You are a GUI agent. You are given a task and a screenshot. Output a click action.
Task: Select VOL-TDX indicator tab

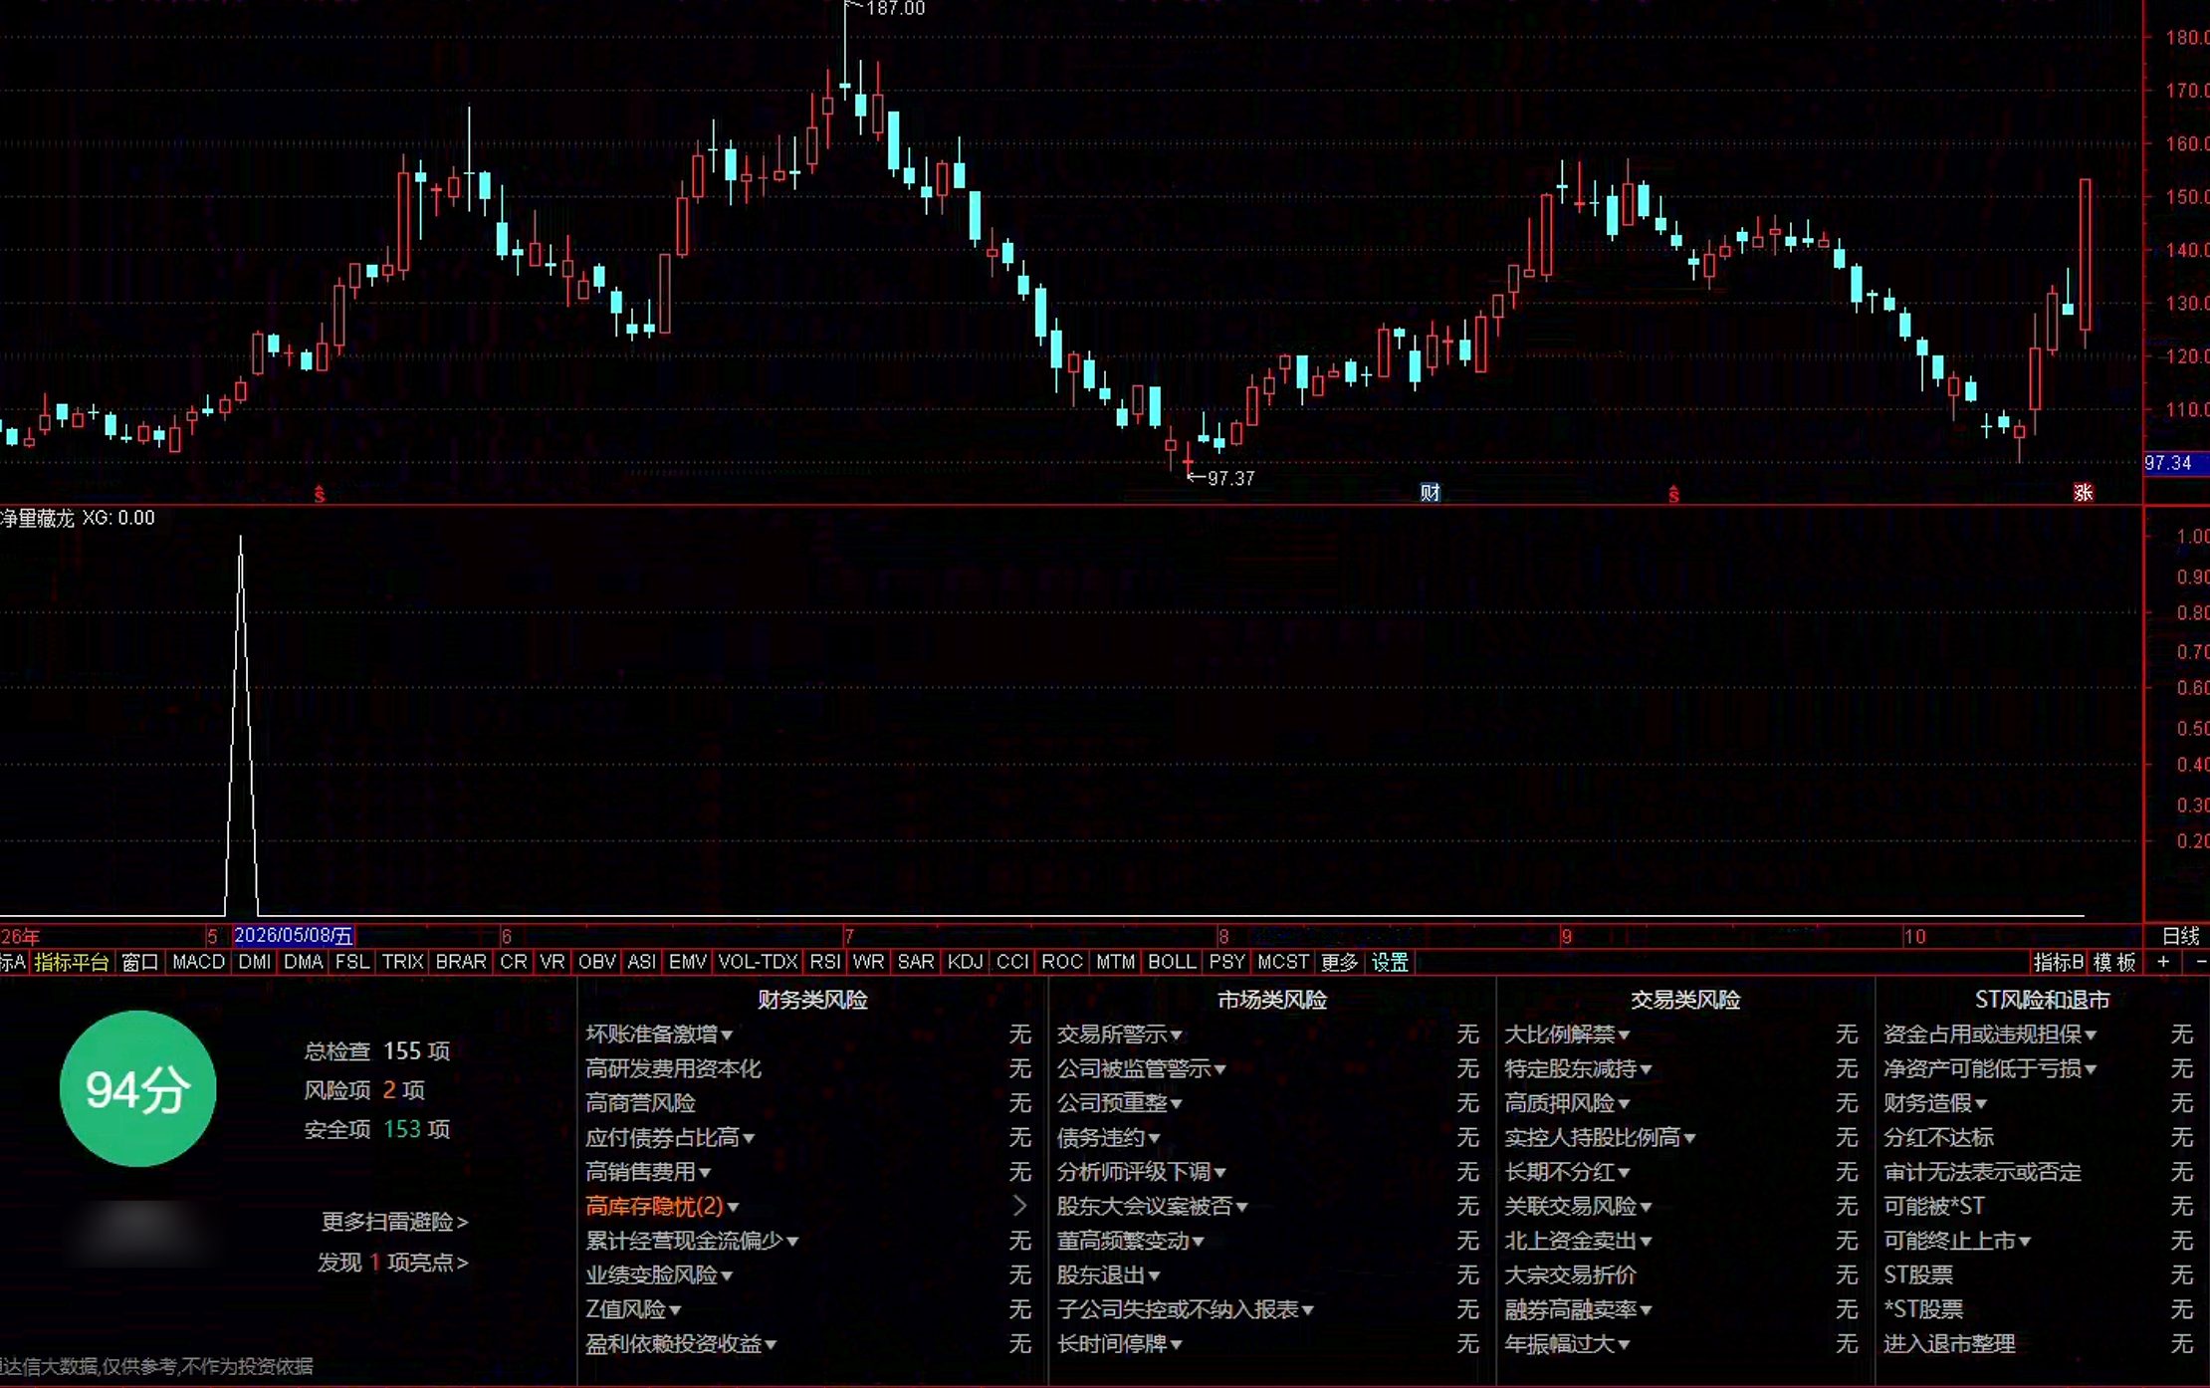(758, 962)
